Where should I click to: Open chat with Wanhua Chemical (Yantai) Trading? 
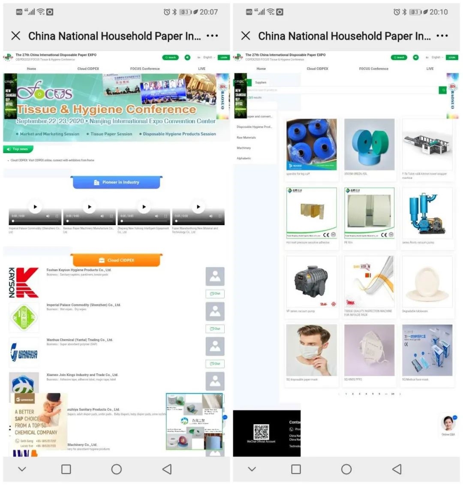(215, 364)
